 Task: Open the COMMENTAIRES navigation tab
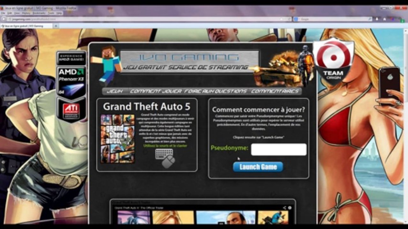[x=275, y=91]
